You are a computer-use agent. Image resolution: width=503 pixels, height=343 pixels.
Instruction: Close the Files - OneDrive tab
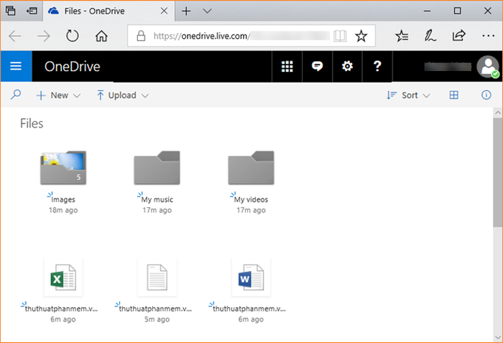[164, 11]
